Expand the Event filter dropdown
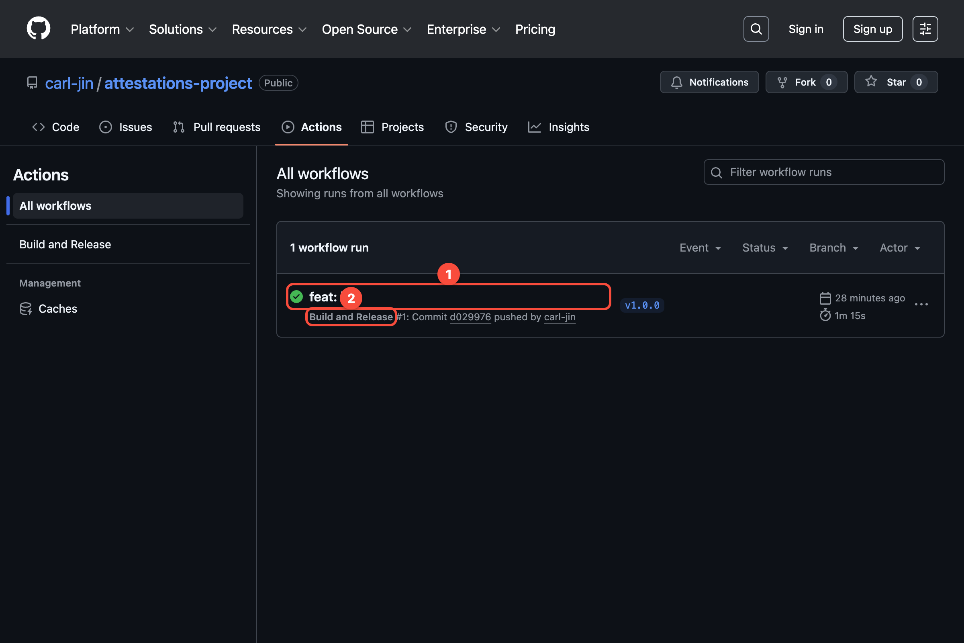 tap(700, 248)
